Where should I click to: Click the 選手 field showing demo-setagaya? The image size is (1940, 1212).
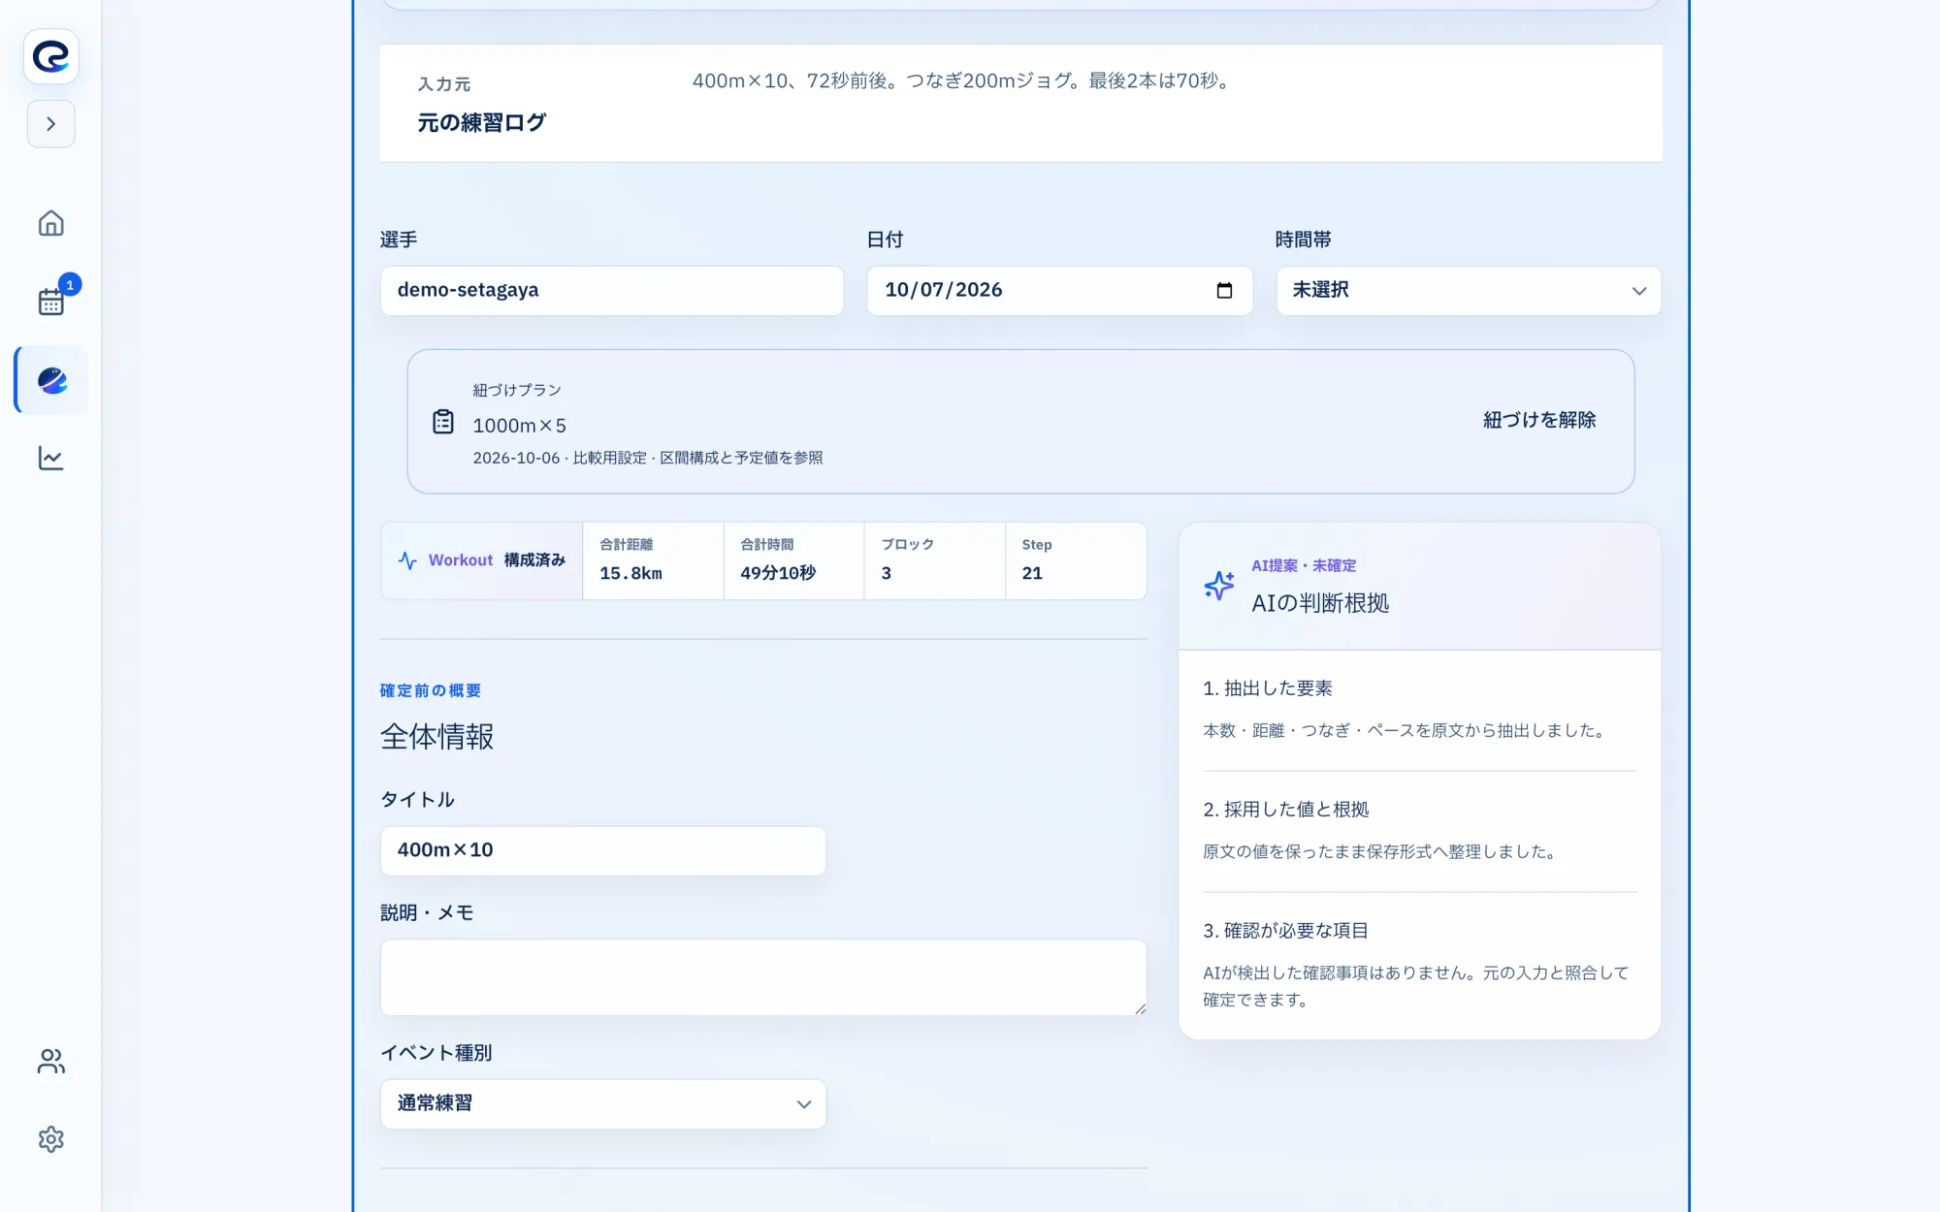pos(612,290)
